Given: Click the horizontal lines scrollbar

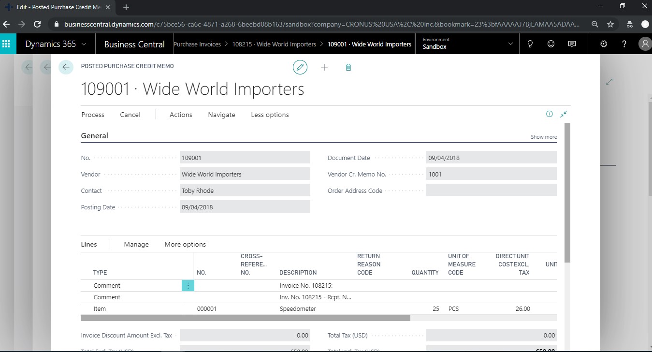Looking at the screenshot, I should point(246,318).
